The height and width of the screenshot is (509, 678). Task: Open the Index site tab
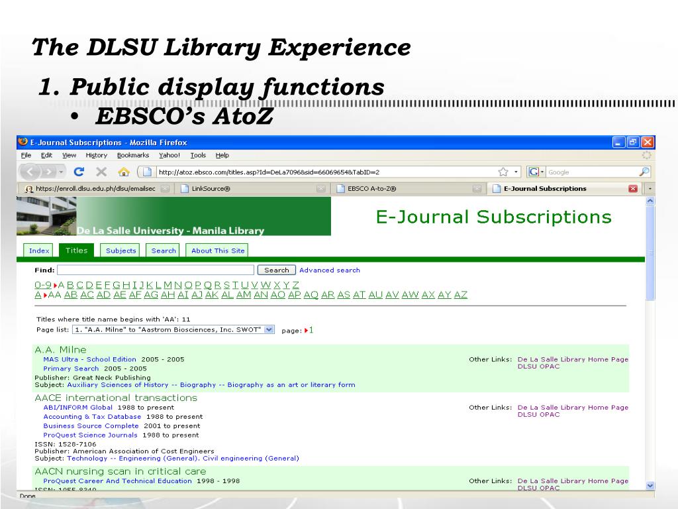[x=39, y=251]
